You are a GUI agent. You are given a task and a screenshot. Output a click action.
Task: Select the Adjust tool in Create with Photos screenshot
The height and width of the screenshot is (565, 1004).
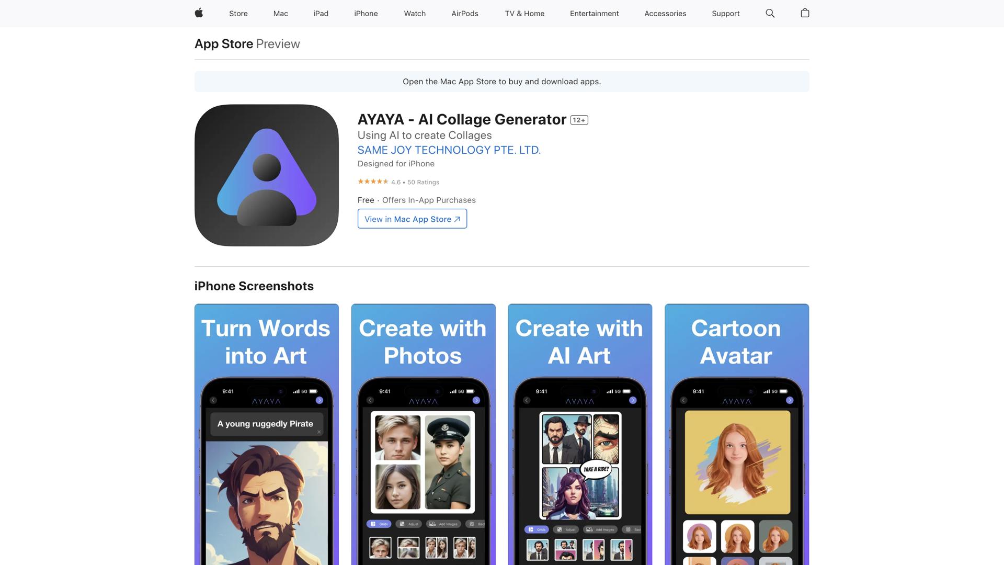[409, 524]
